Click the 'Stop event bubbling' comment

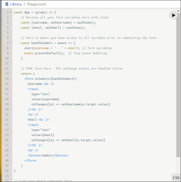tap(88, 53)
